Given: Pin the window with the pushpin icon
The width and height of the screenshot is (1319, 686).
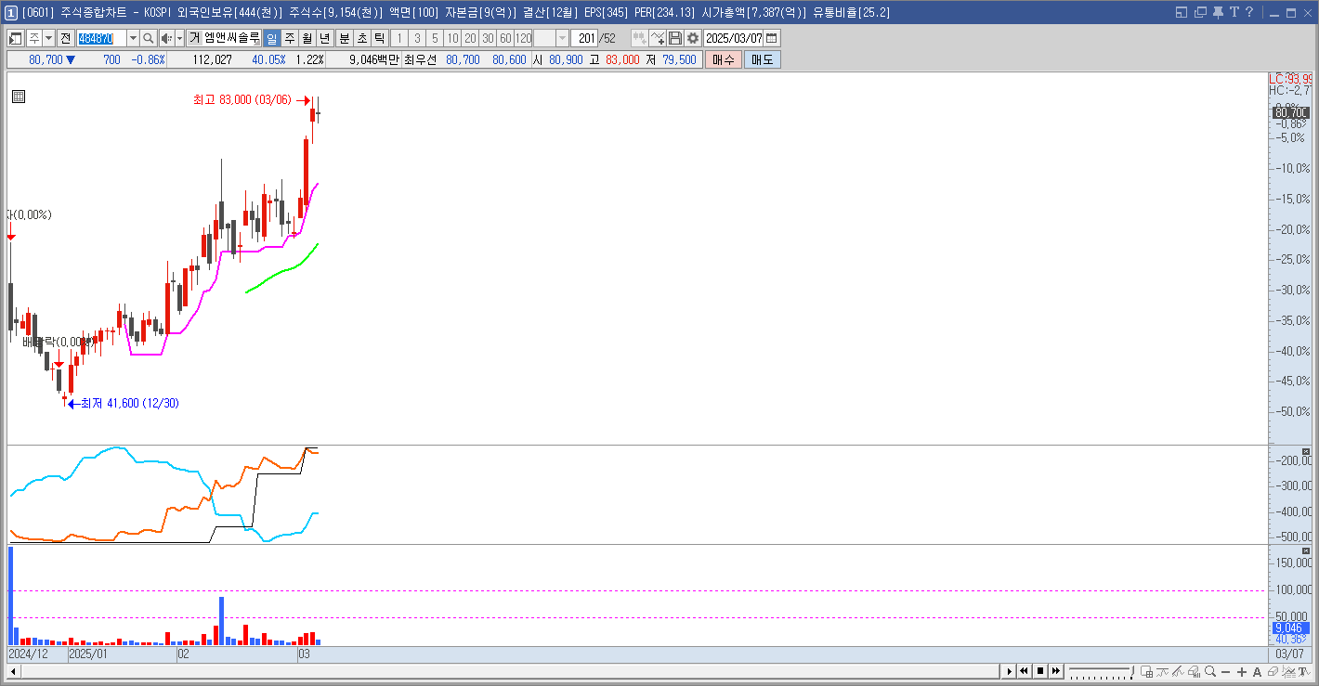Looking at the screenshot, I should [x=1217, y=12].
